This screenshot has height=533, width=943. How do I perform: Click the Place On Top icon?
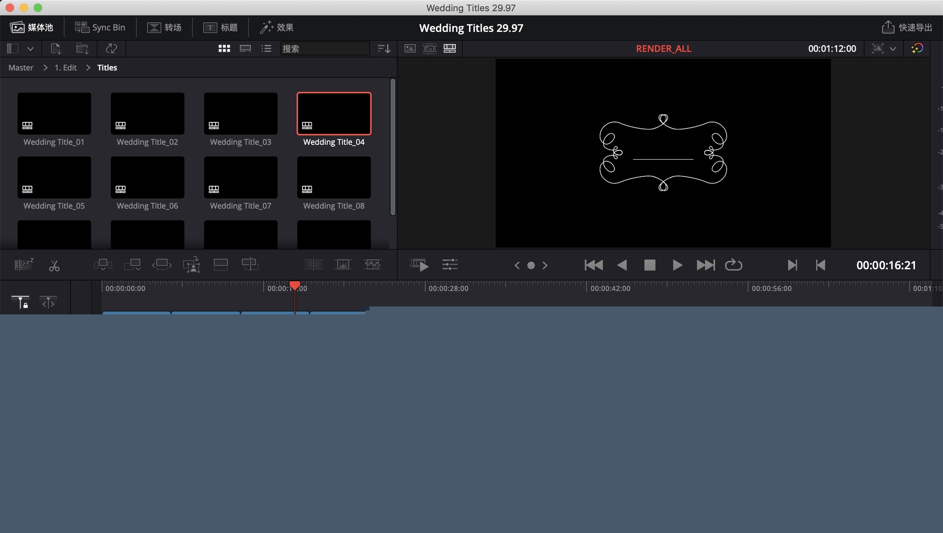(x=221, y=265)
